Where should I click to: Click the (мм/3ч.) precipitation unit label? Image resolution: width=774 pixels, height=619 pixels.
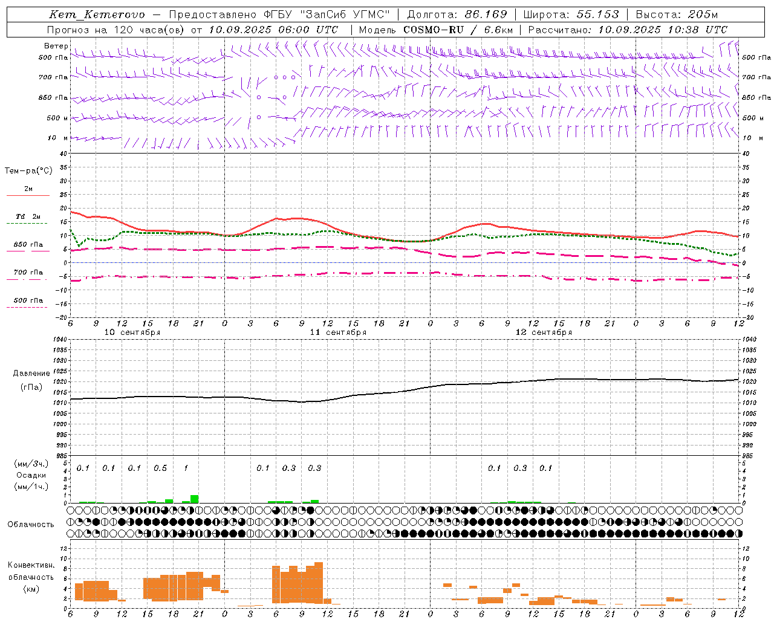31,464
